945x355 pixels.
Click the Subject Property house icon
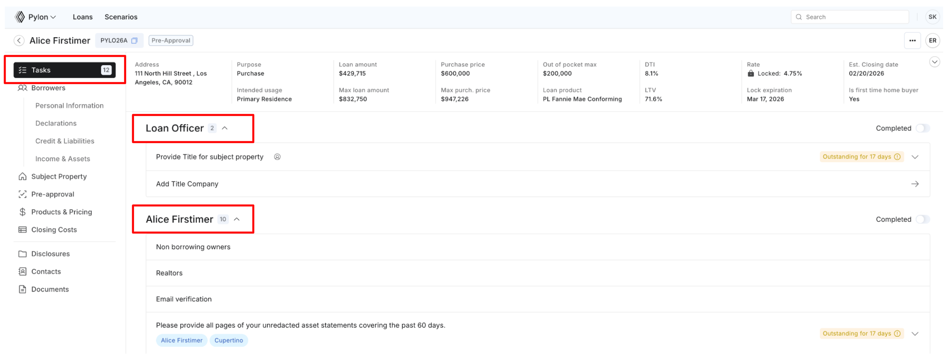[x=23, y=176]
